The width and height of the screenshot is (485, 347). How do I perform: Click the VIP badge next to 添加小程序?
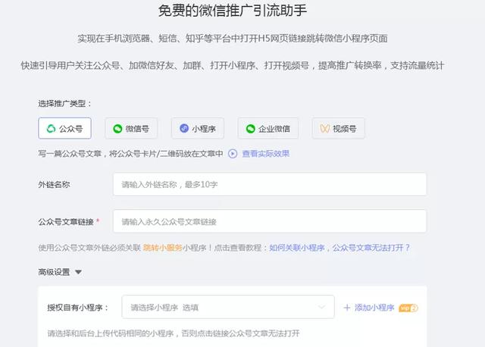[408, 308]
